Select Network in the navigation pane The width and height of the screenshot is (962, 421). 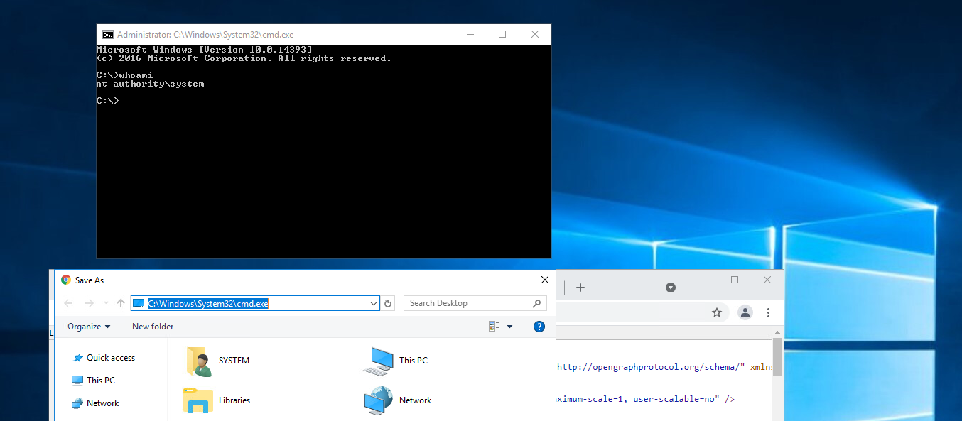(95, 403)
